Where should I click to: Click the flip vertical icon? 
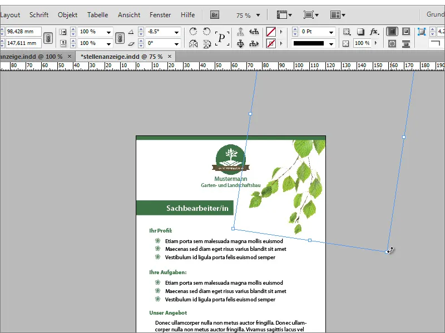click(x=207, y=44)
